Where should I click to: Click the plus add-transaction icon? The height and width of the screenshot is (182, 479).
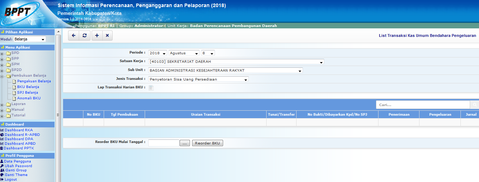tap(97, 35)
